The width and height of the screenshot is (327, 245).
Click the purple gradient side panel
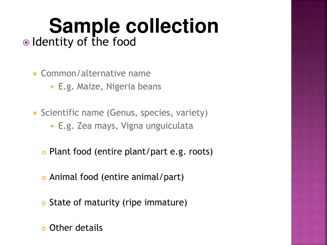pyautogui.click(x=309, y=122)
